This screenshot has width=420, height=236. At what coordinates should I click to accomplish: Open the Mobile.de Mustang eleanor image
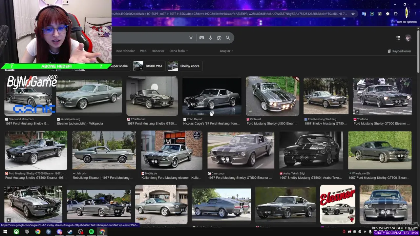(x=172, y=150)
